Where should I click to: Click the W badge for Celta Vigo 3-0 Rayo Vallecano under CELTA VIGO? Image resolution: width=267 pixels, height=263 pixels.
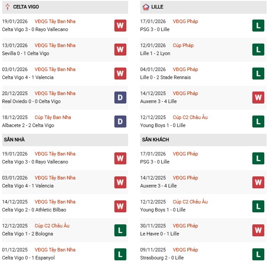tap(120, 25)
